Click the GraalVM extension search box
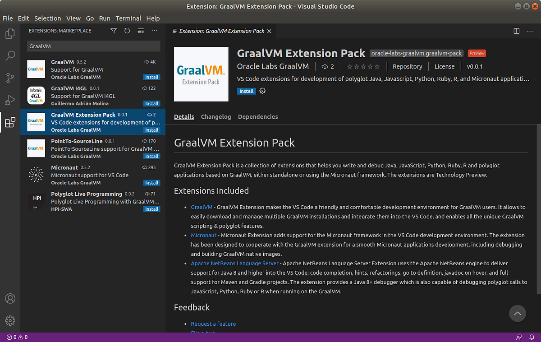Screen dimensions: 541x342 coord(93,46)
